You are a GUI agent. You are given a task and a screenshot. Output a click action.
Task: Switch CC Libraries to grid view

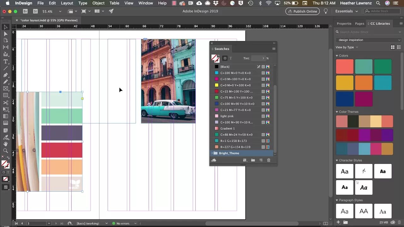pos(393,47)
